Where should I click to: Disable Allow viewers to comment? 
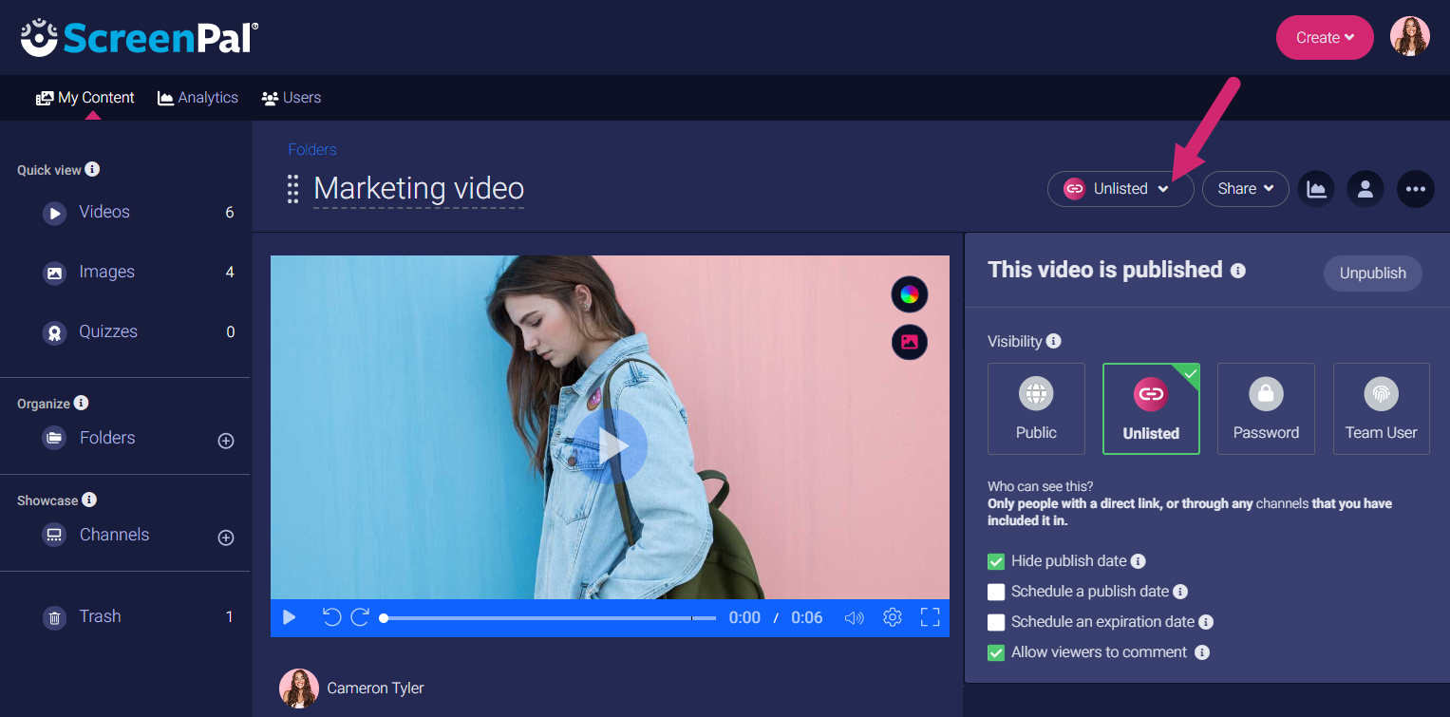tap(995, 652)
